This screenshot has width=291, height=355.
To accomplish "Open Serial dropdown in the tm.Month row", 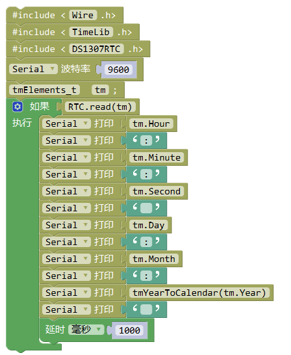I will [x=66, y=259].
